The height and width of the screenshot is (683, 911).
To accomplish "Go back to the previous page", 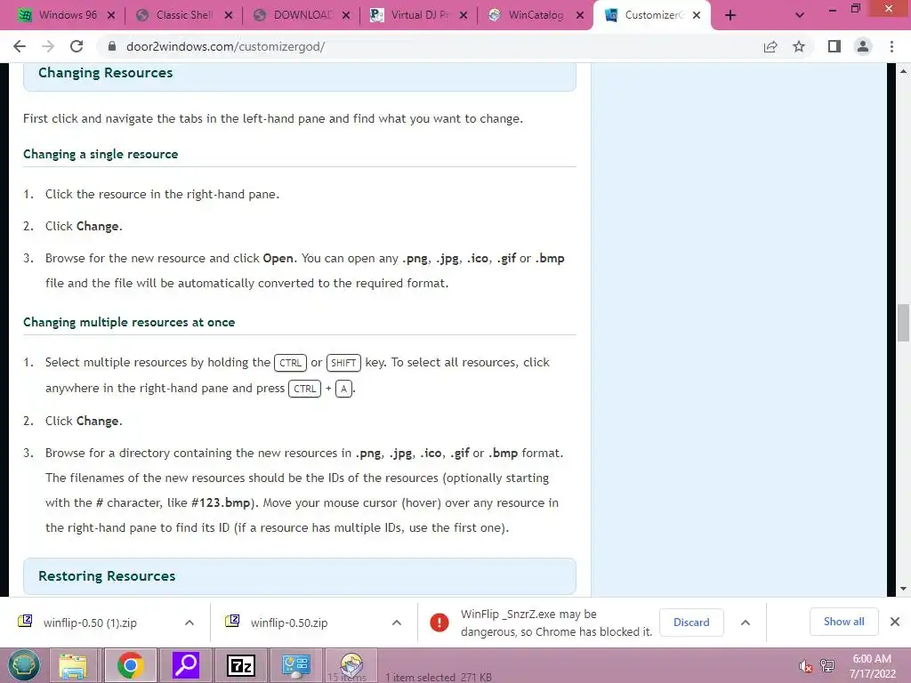I will tap(20, 46).
